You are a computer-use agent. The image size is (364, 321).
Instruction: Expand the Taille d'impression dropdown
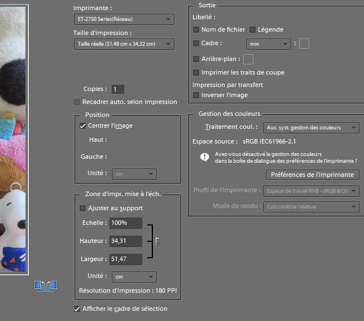[124, 44]
